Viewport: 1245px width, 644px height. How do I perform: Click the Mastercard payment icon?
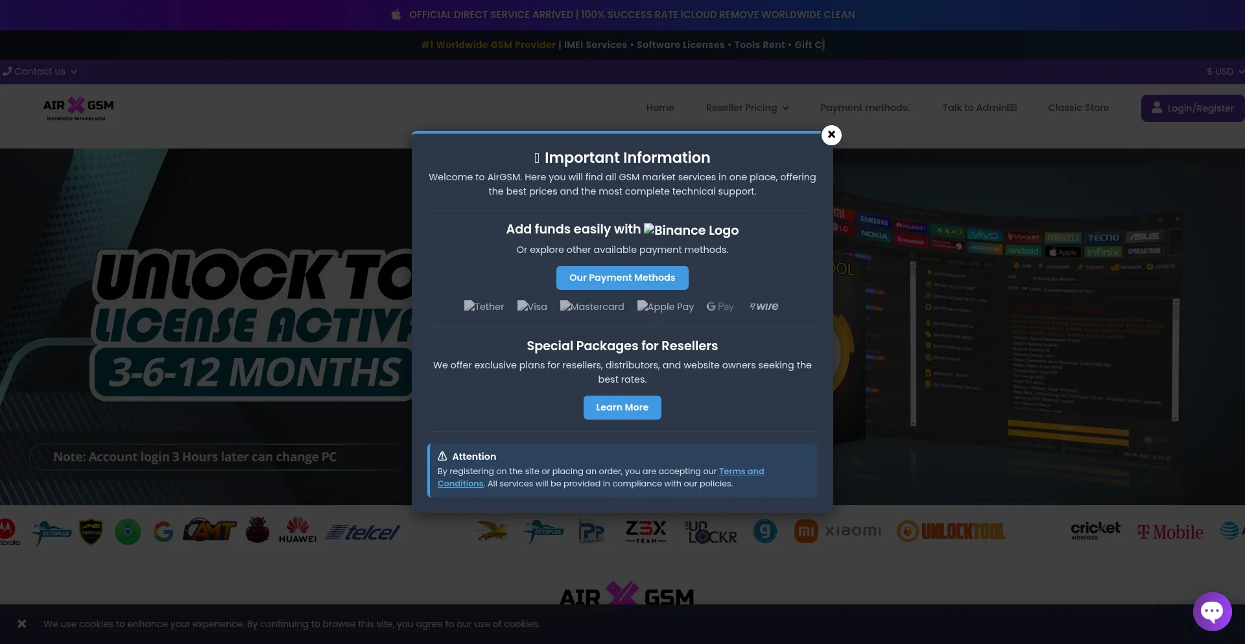(592, 307)
